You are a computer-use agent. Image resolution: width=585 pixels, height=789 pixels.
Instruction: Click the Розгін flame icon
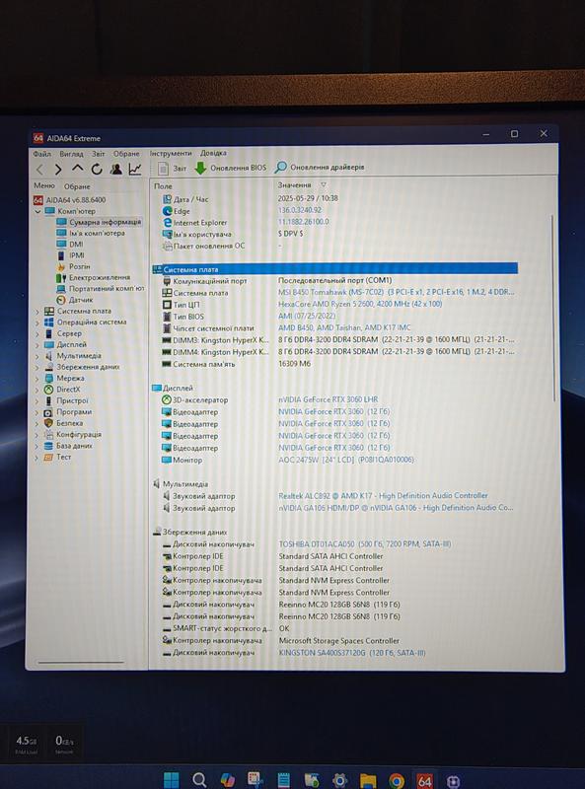(x=61, y=266)
